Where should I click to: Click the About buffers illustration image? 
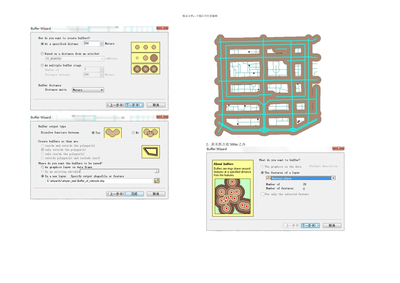coord(233,196)
